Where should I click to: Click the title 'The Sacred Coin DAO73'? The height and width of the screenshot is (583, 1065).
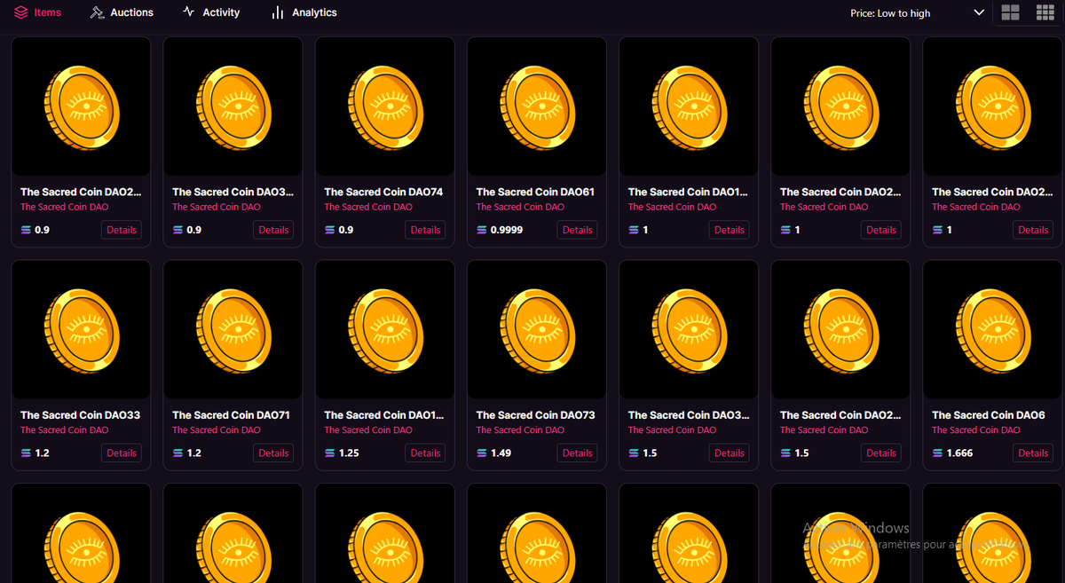(535, 414)
